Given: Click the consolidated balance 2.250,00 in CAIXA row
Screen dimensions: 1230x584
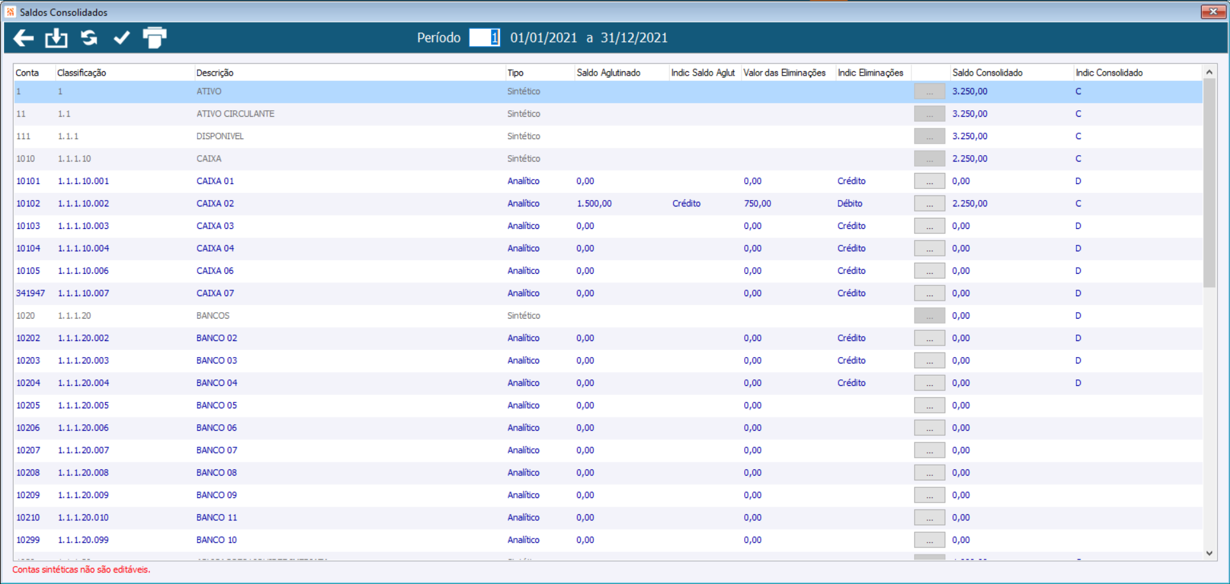Looking at the screenshot, I should click(970, 159).
